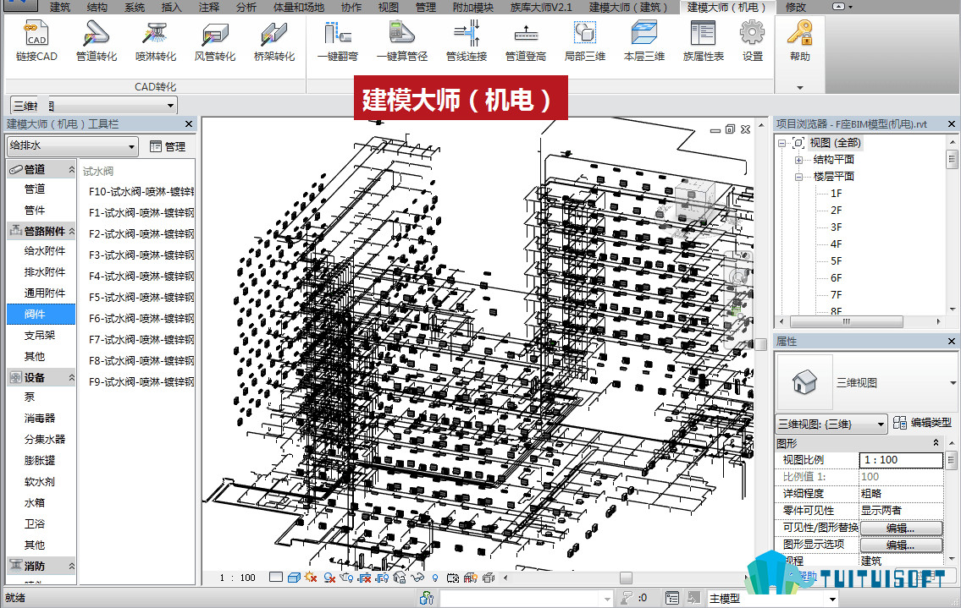Open temporary hide/isolate glasses icon
The image size is (961, 608).
pos(417,578)
